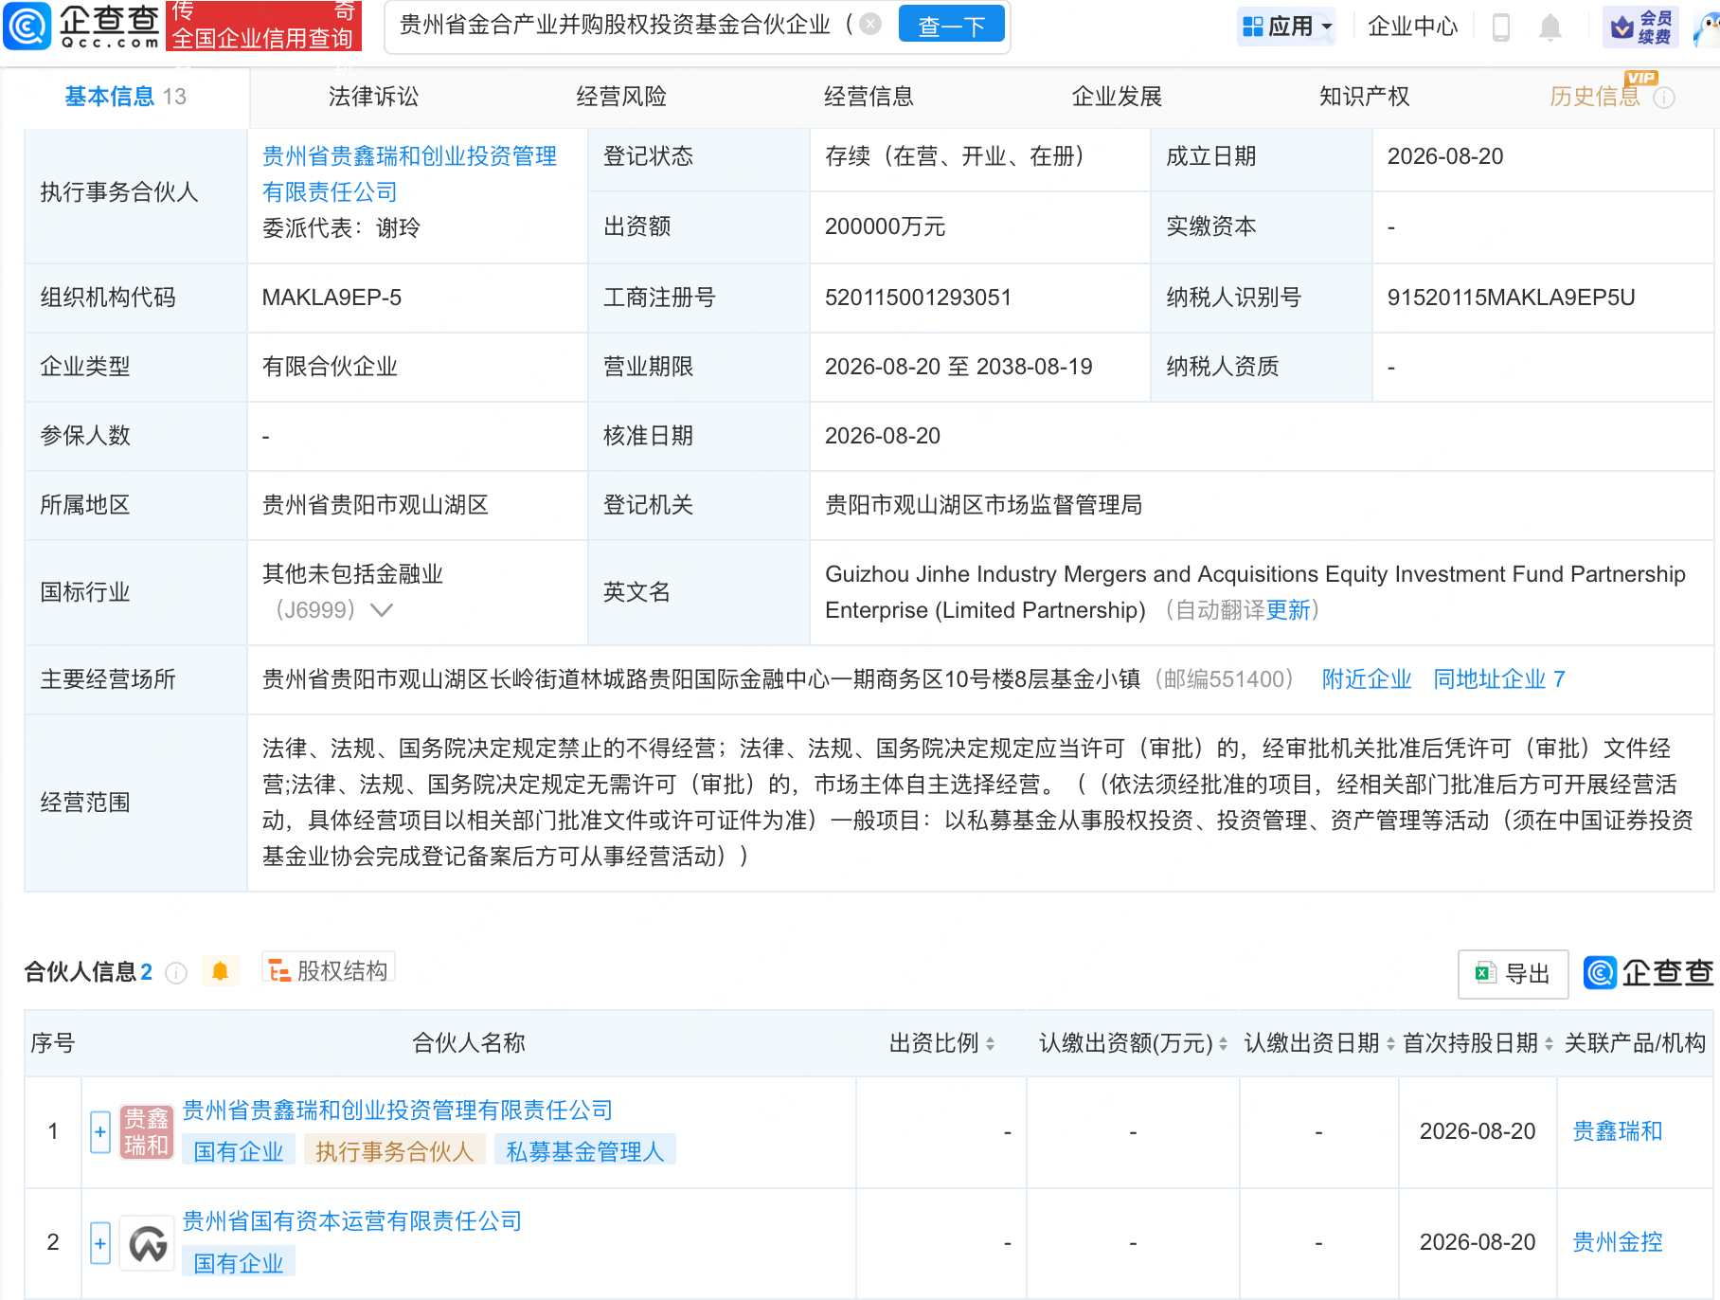This screenshot has width=1720, height=1300.
Task: Open partner 贵州省国有资本运营有限责任公司
Action: pos(351,1220)
